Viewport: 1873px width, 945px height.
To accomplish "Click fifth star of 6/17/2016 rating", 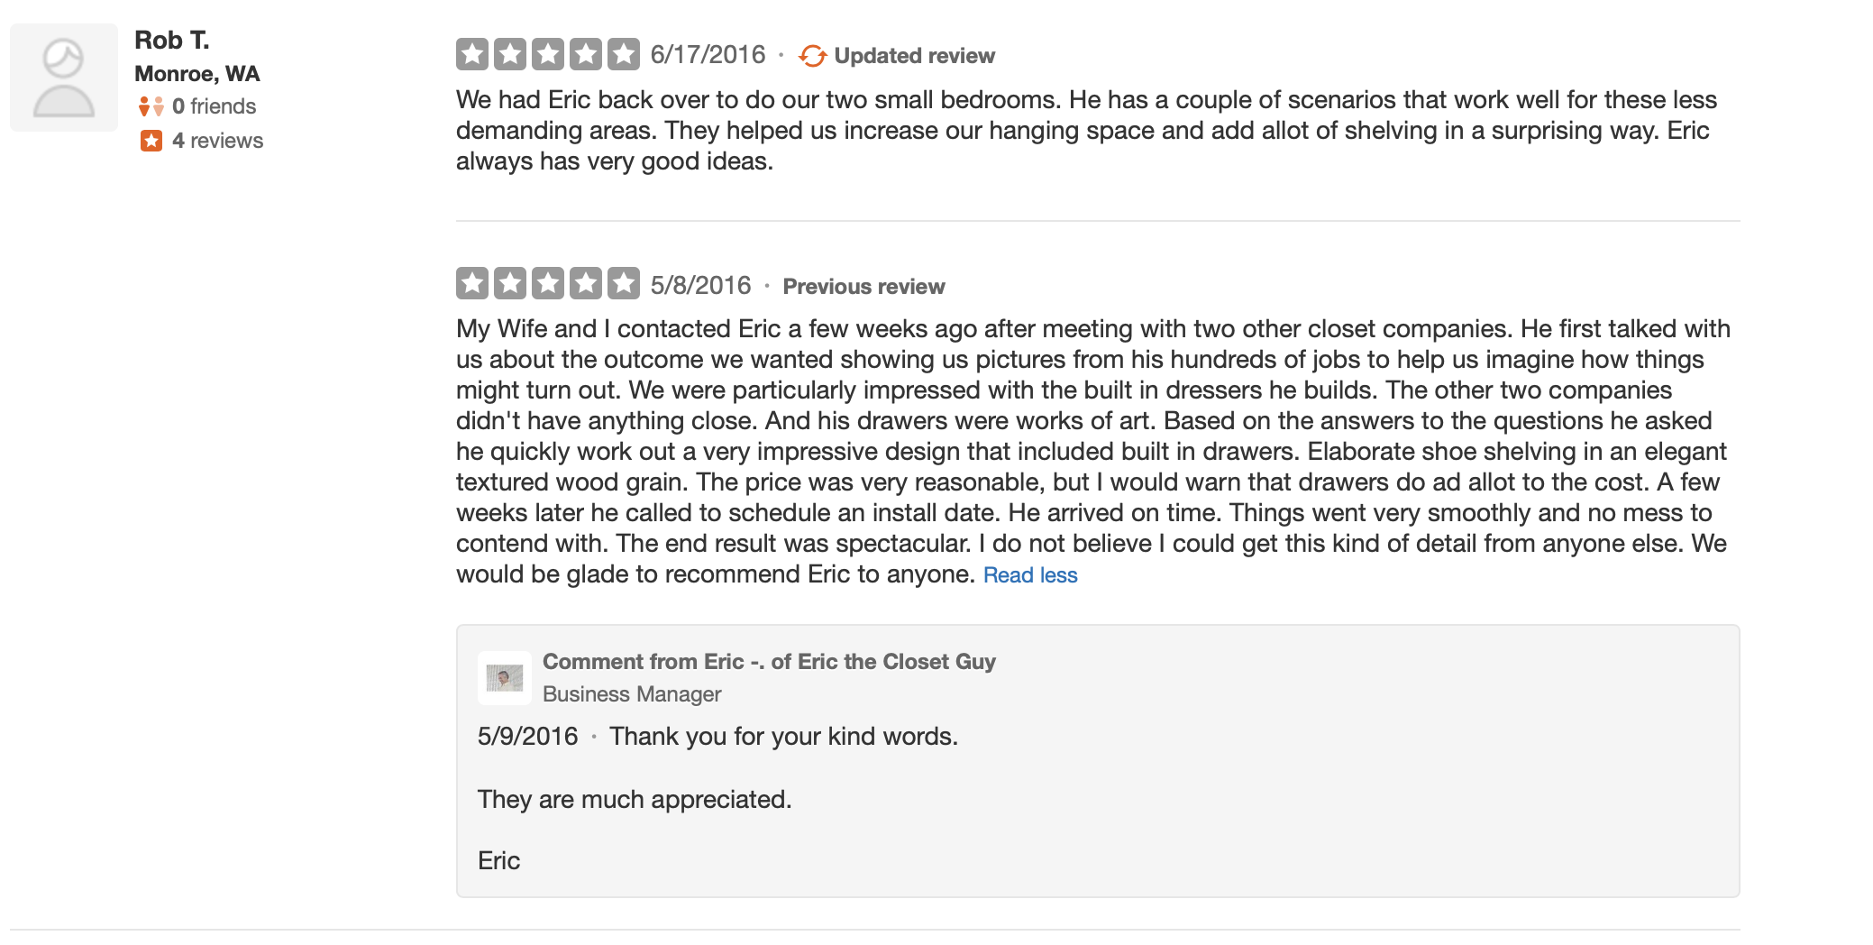I will point(624,54).
